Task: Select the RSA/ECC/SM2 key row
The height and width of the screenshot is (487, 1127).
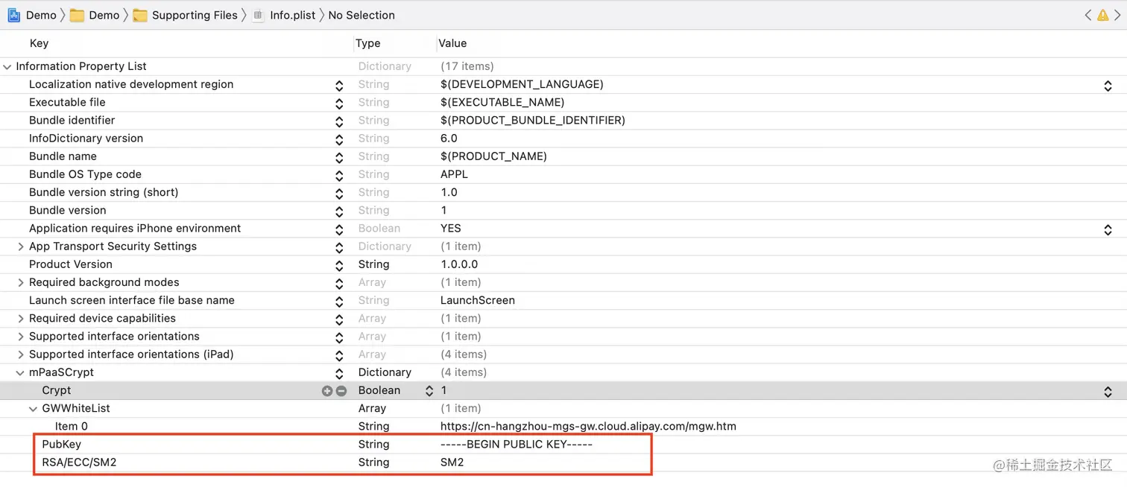Action: pyautogui.click(x=79, y=462)
